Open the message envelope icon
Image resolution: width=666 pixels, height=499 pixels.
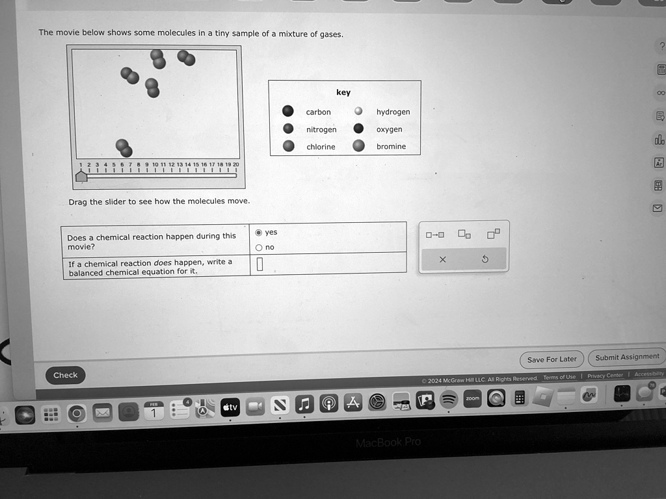pos(658,209)
